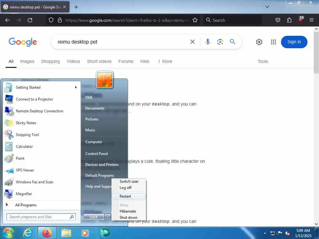Click the Lock button in Start menu

click(93, 217)
